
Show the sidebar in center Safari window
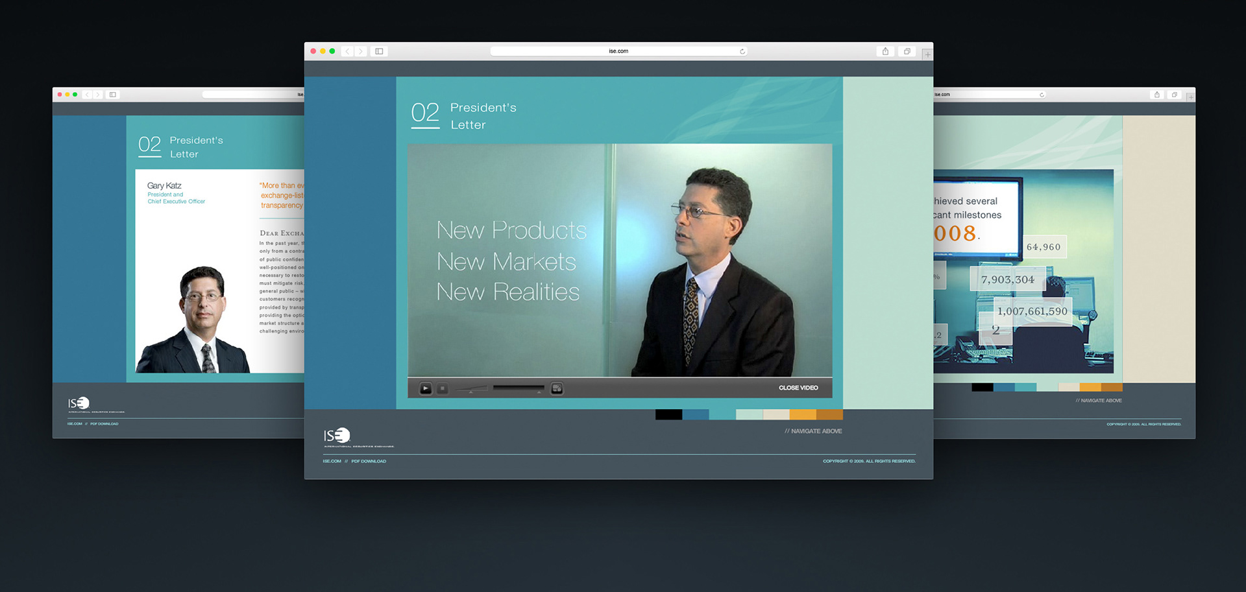[x=379, y=51]
